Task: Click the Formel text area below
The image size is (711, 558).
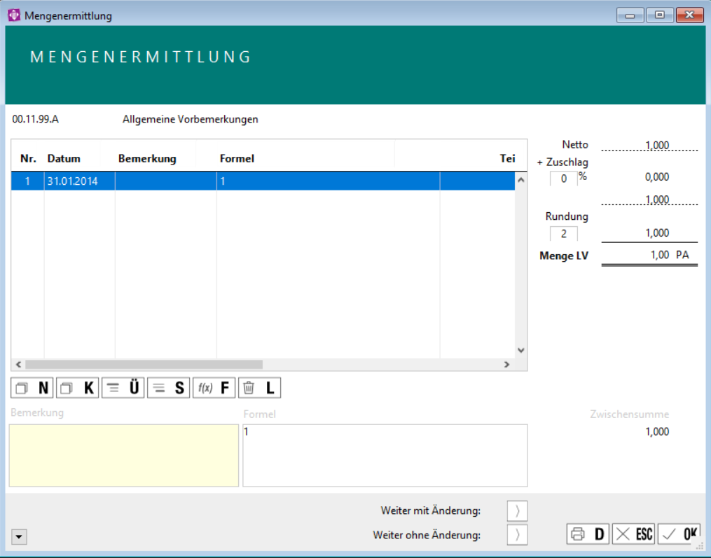Action: [385, 456]
